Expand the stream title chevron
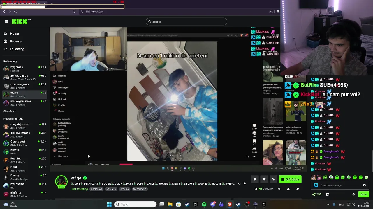 tap(239, 184)
